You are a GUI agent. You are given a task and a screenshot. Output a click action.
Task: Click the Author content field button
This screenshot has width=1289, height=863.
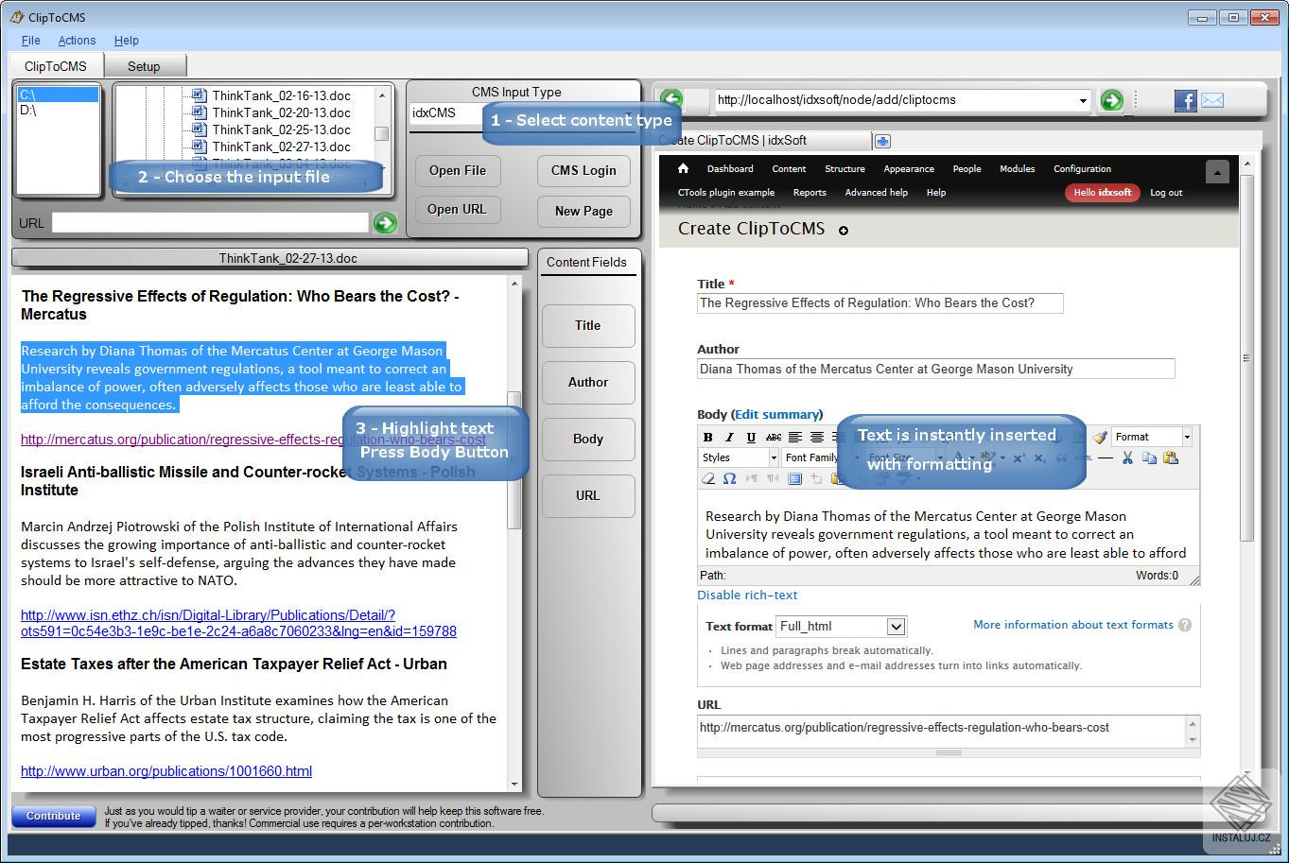[x=587, y=383]
